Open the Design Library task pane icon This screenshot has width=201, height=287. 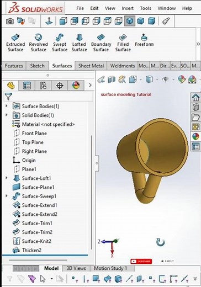click(195, 107)
